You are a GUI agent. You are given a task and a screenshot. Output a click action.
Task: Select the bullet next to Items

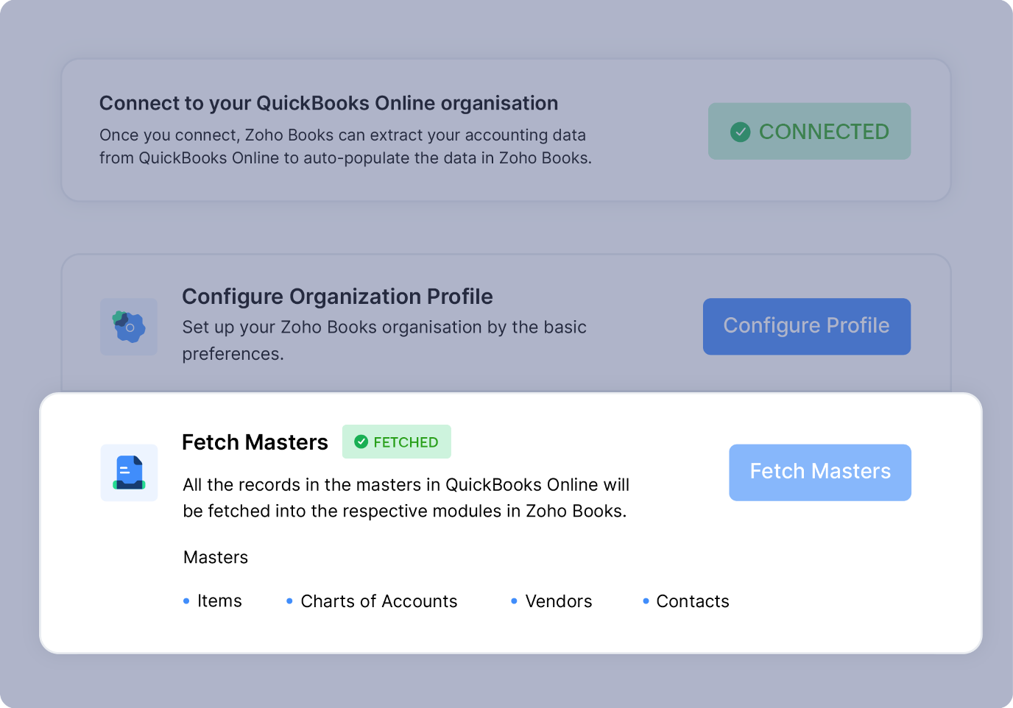[x=185, y=601]
